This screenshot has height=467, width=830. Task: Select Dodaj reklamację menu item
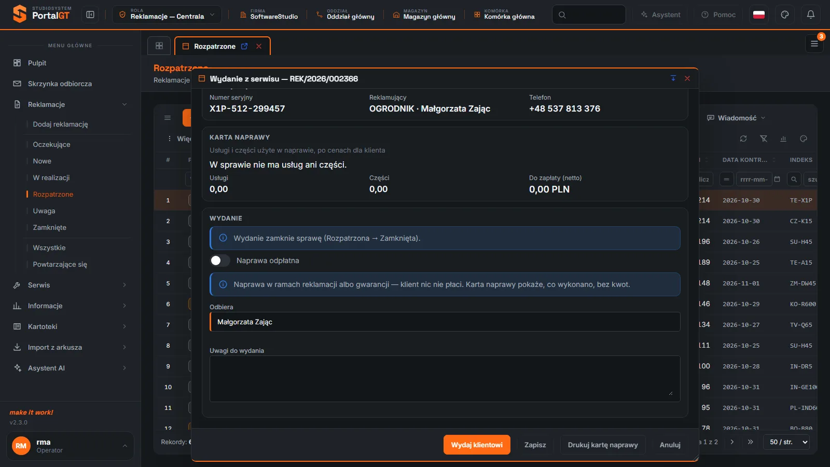pos(60,124)
